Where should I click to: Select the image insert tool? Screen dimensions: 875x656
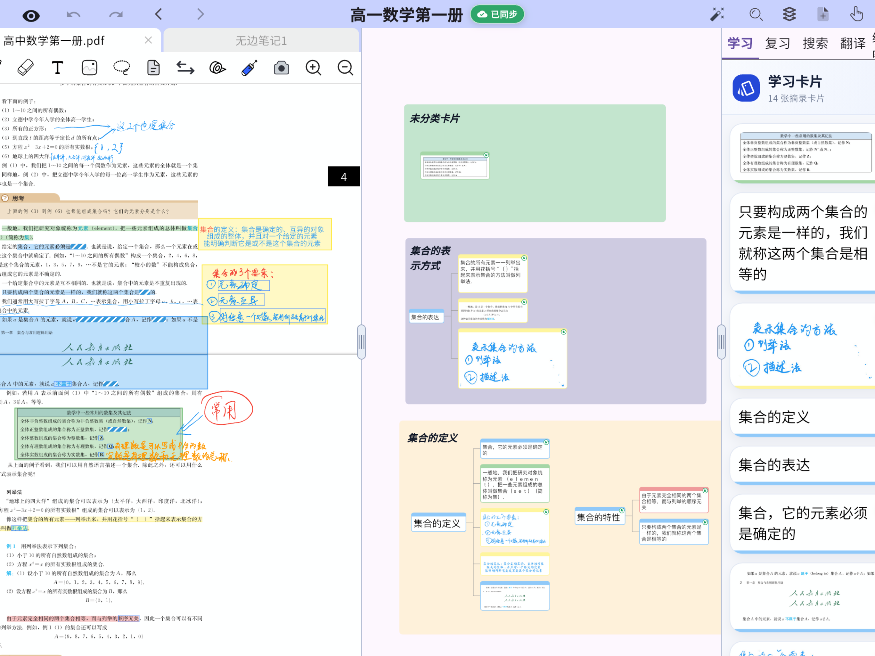pyautogui.click(x=89, y=68)
